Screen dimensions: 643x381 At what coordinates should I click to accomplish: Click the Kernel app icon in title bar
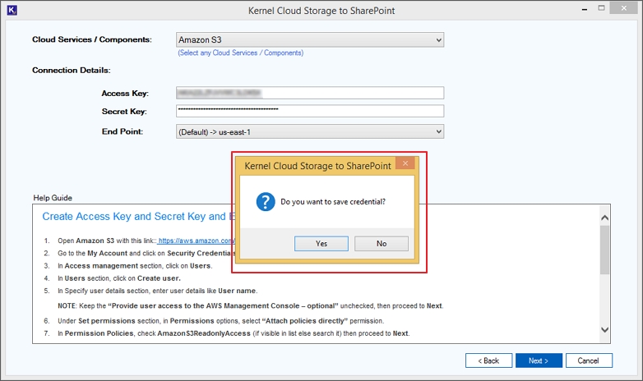[12, 10]
